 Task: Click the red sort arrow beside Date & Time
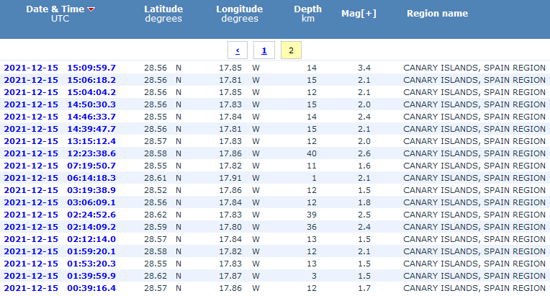(x=91, y=9)
